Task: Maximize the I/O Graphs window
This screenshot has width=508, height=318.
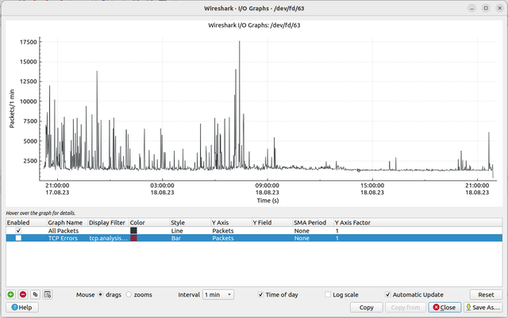Action: [486, 9]
